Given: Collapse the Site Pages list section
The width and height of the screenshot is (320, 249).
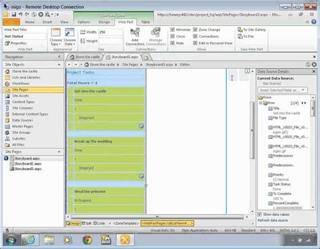Looking at the screenshot, I should click(x=59, y=152).
